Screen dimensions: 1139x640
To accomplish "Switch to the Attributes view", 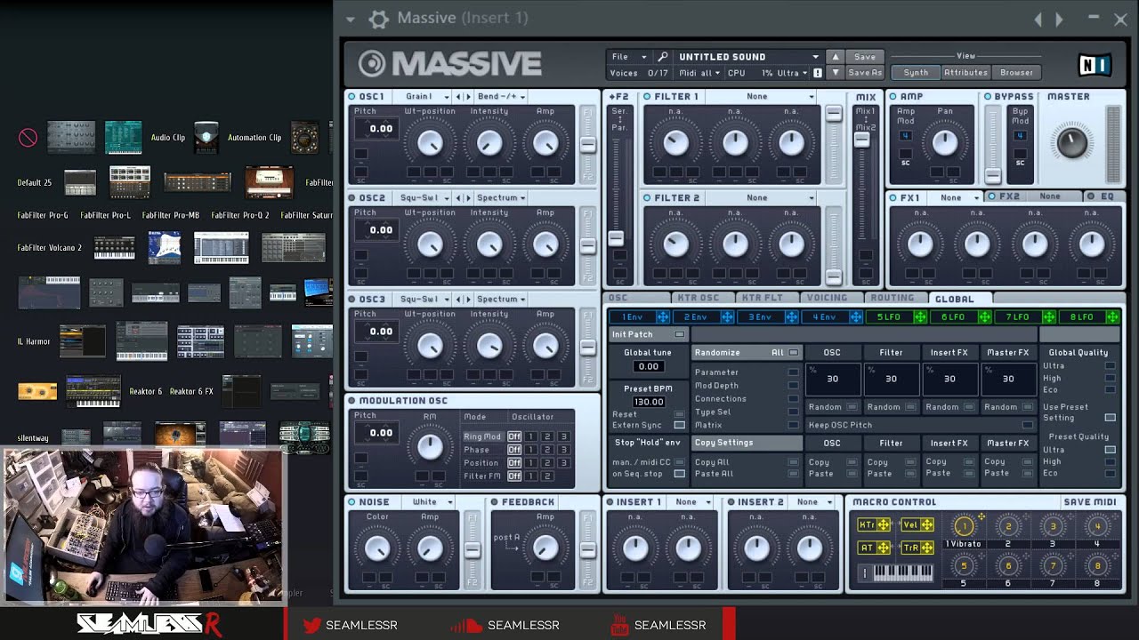I will (965, 73).
